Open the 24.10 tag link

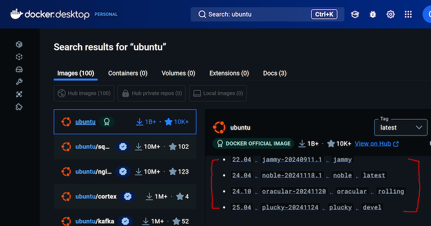pos(241,191)
